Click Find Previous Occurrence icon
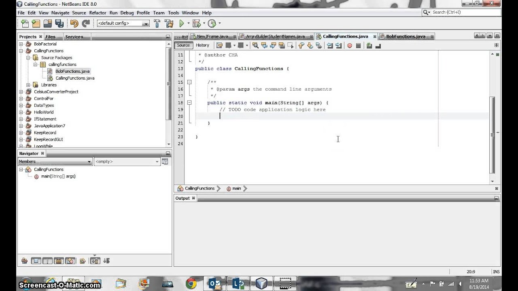This screenshot has width=518, height=291. click(x=264, y=46)
